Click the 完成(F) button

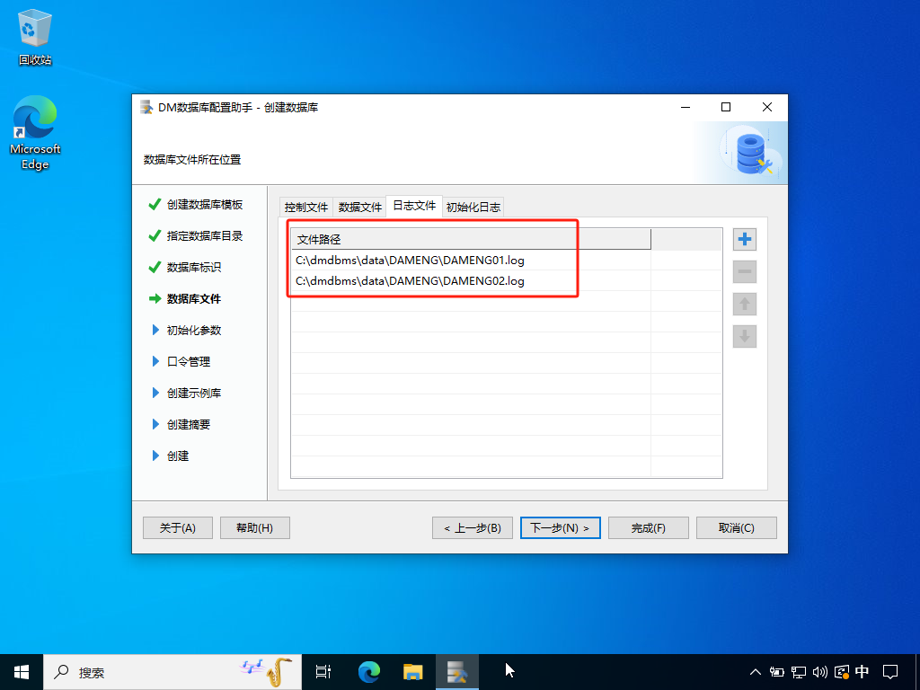tap(649, 528)
